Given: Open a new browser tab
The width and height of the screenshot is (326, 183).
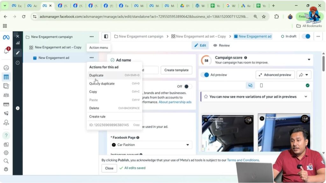Looking at the screenshot, I should [x=273, y=6].
